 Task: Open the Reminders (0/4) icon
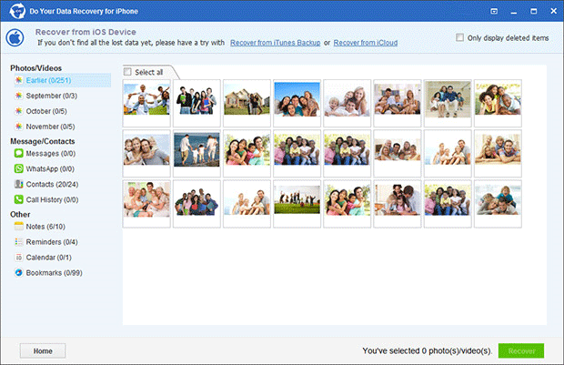click(18, 242)
